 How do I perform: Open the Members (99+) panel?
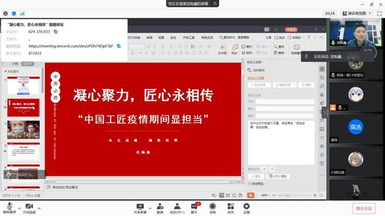point(177,208)
